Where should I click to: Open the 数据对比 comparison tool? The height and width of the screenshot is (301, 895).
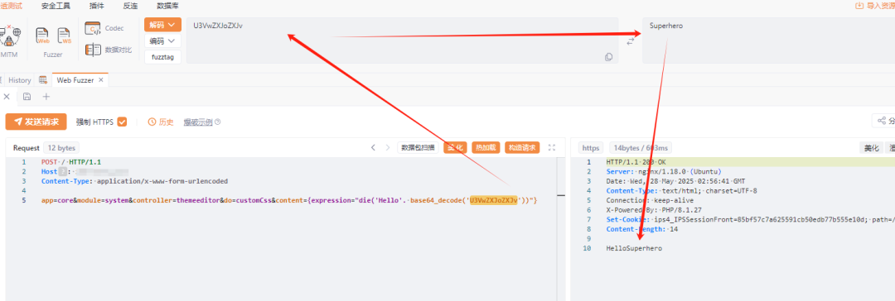pyautogui.click(x=109, y=50)
